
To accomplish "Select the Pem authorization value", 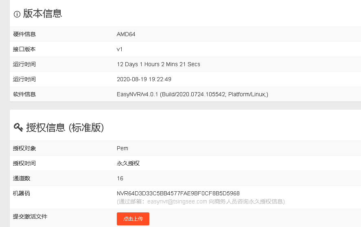I will [x=123, y=148].
